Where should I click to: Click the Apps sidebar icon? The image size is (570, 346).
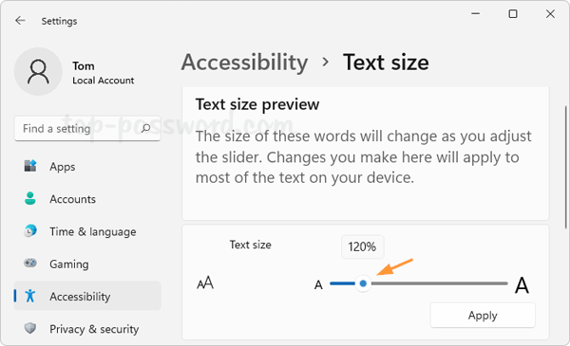point(30,166)
